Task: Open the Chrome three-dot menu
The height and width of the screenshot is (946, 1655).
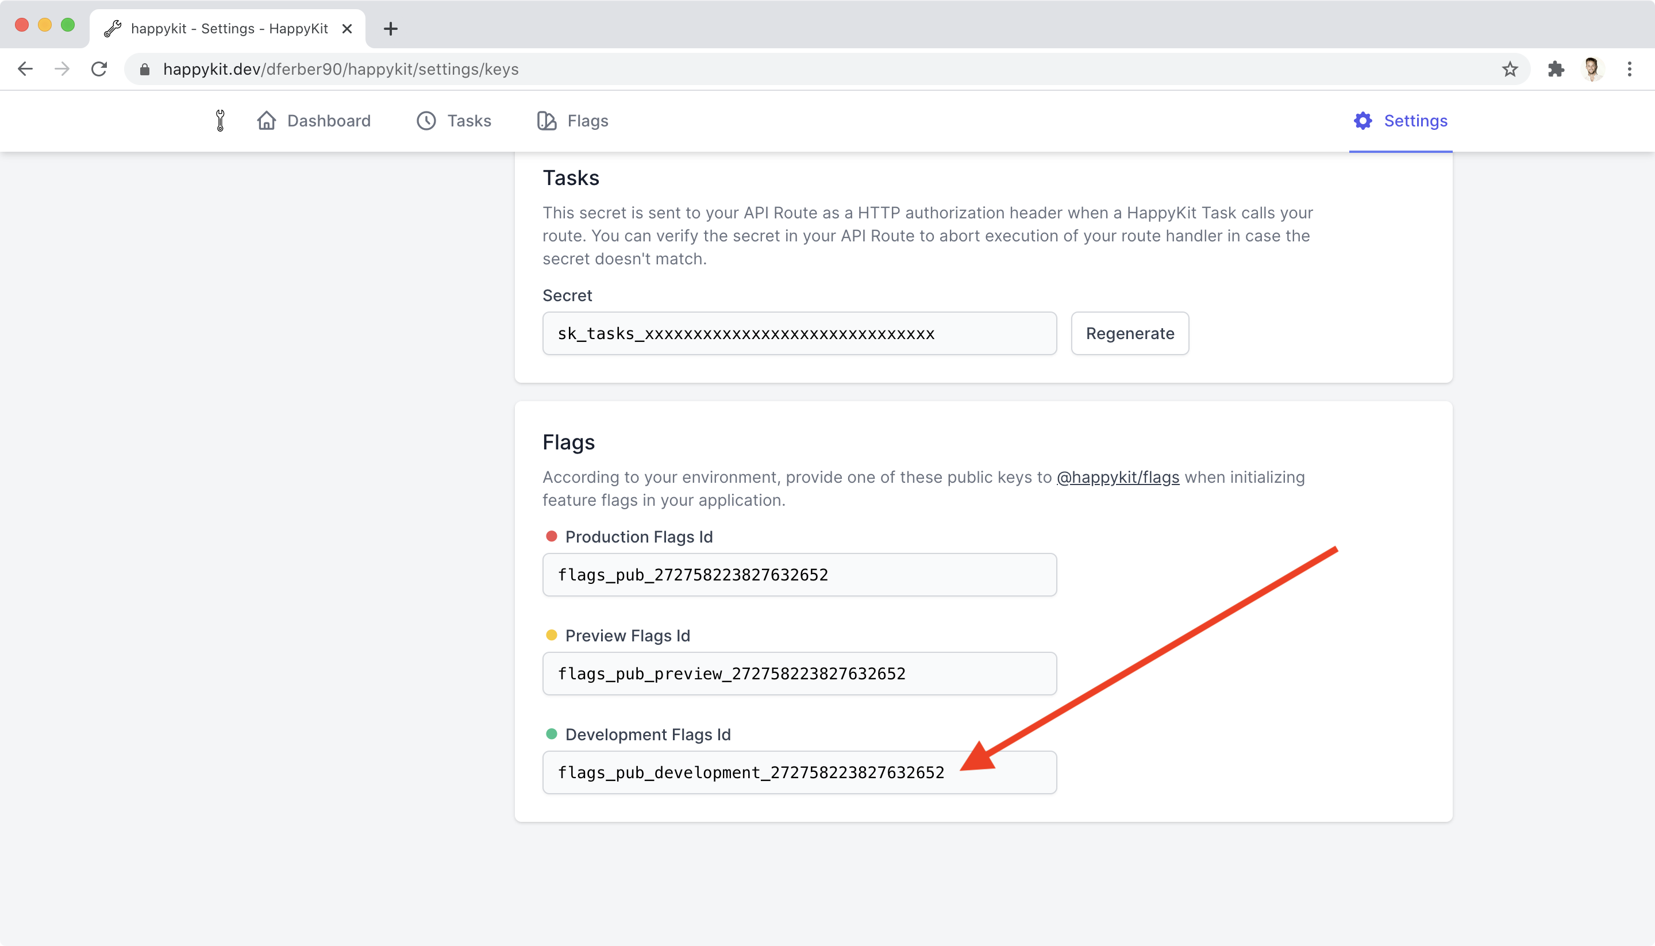Action: point(1629,69)
